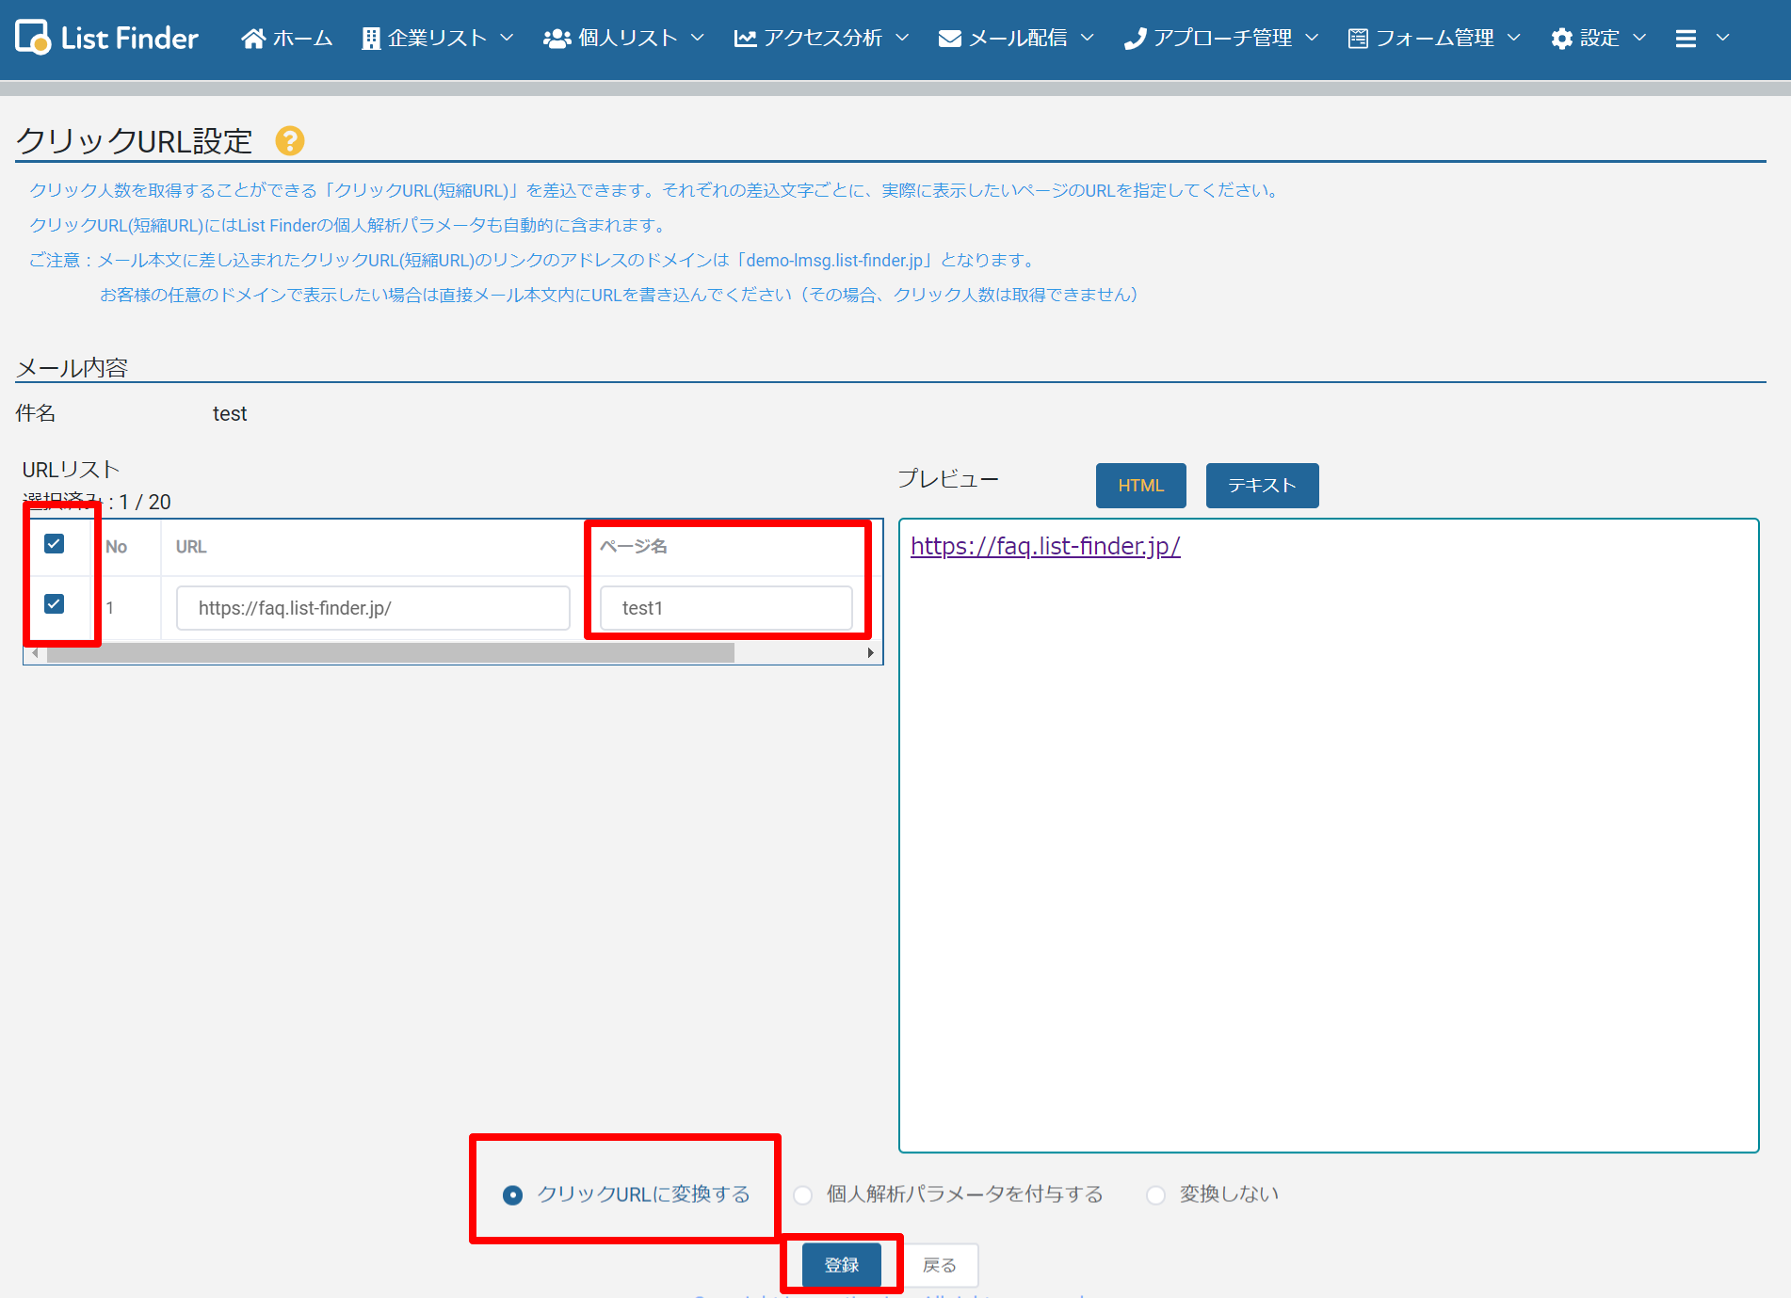Click the home icon in navigation
1791x1298 pixels.
tap(252, 39)
